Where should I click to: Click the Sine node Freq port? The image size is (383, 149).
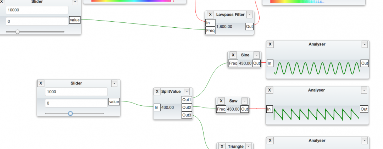pos(233,64)
